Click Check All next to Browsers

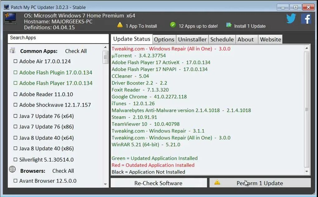pyautogui.click(x=63, y=171)
